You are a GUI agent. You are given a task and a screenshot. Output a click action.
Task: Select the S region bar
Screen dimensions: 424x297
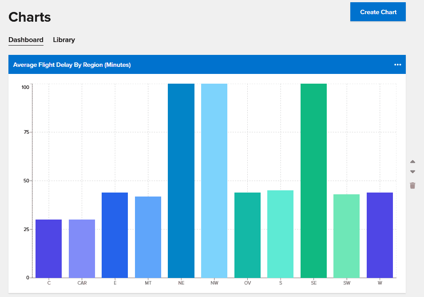(280, 235)
